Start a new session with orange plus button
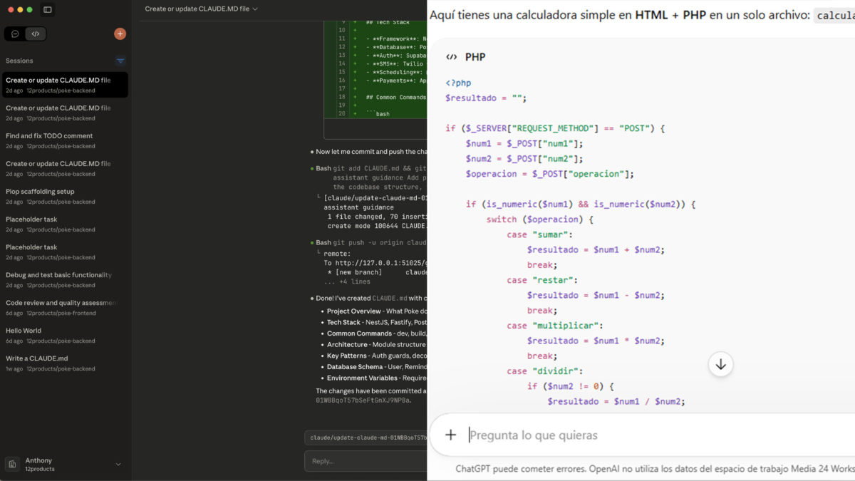Screen dimensions: 855x481 tap(120, 33)
